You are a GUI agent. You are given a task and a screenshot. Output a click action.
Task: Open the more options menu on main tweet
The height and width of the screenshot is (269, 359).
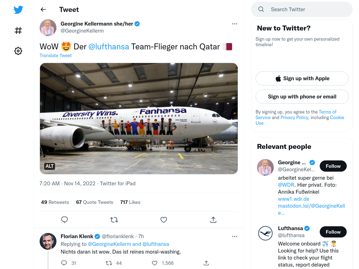pyautogui.click(x=235, y=24)
